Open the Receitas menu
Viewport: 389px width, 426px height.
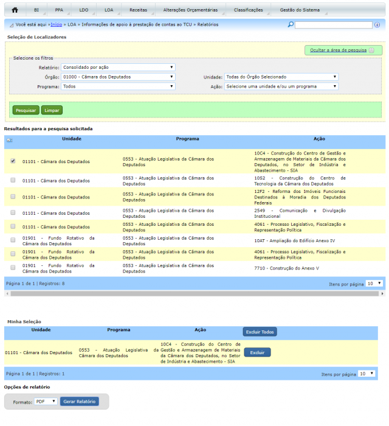point(138,10)
